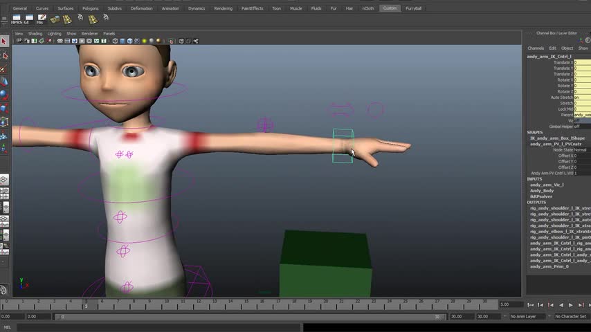The height and width of the screenshot is (332, 591).
Task: Play animation forwards
Action: point(571,305)
